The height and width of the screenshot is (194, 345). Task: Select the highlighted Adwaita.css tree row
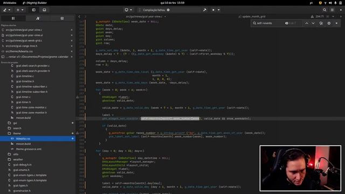click(38, 138)
